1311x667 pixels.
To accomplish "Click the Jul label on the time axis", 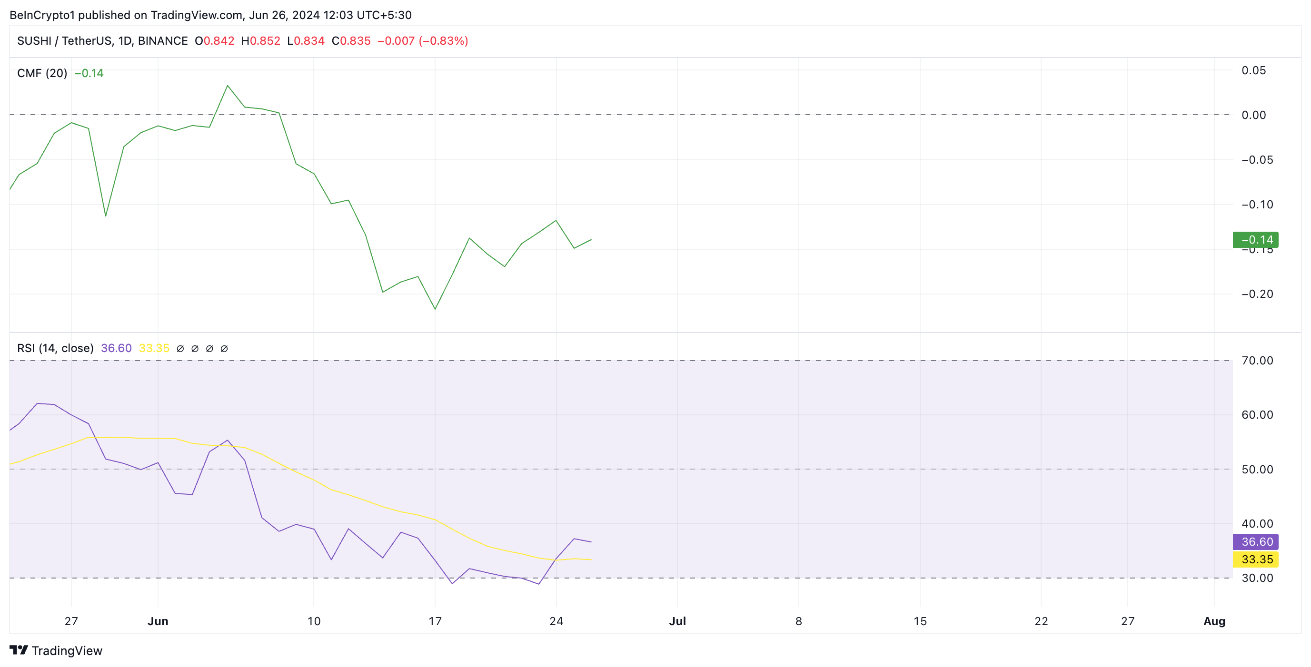I will (677, 621).
